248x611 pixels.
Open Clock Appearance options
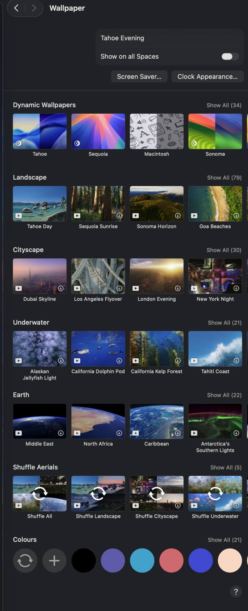(x=208, y=77)
